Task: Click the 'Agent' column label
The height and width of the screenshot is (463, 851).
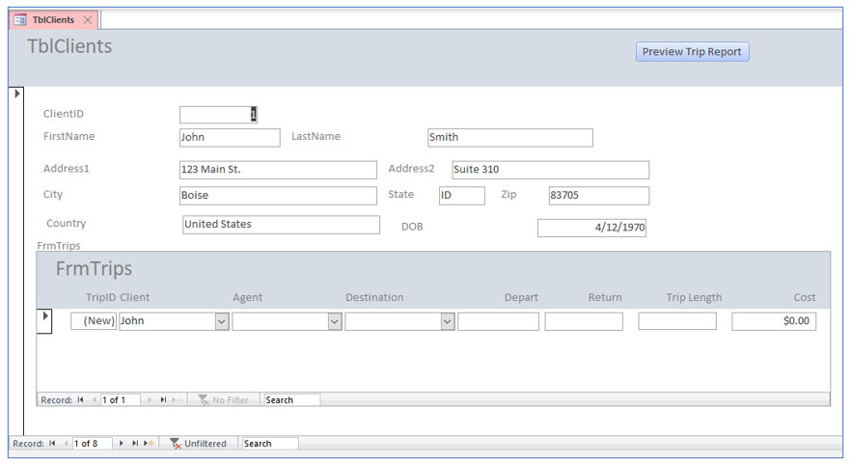Action: (x=247, y=297)
